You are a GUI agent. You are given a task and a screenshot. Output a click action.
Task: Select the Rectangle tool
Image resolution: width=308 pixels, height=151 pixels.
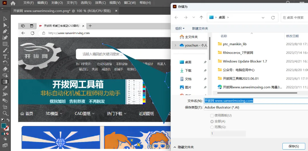[5, 44]
